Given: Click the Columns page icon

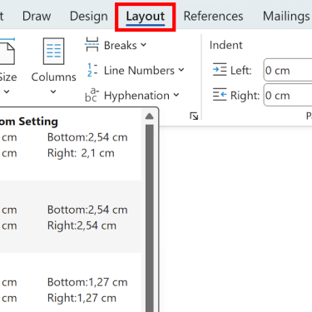Looking at the screenshot, I should (x=53, y=52).
